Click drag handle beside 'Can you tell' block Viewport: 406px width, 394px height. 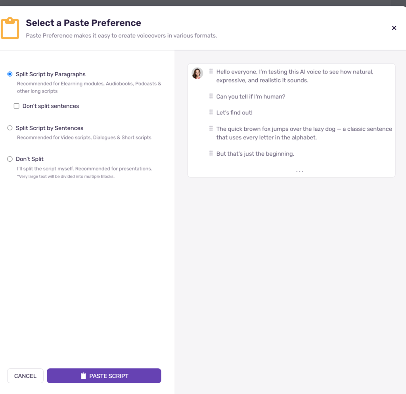(211, 96)
